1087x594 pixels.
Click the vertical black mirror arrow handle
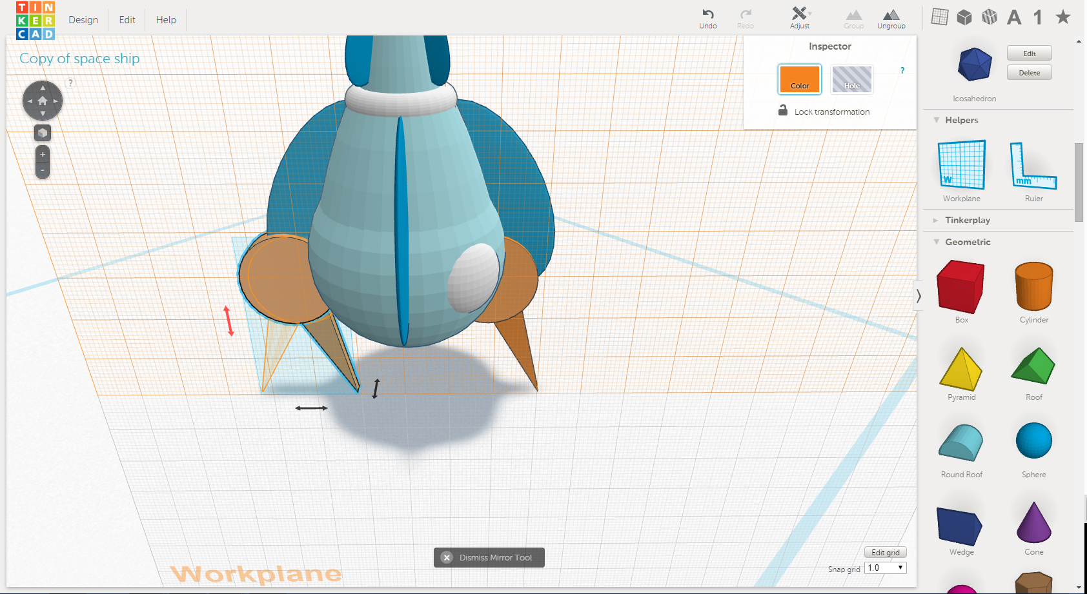pos(376,388)
